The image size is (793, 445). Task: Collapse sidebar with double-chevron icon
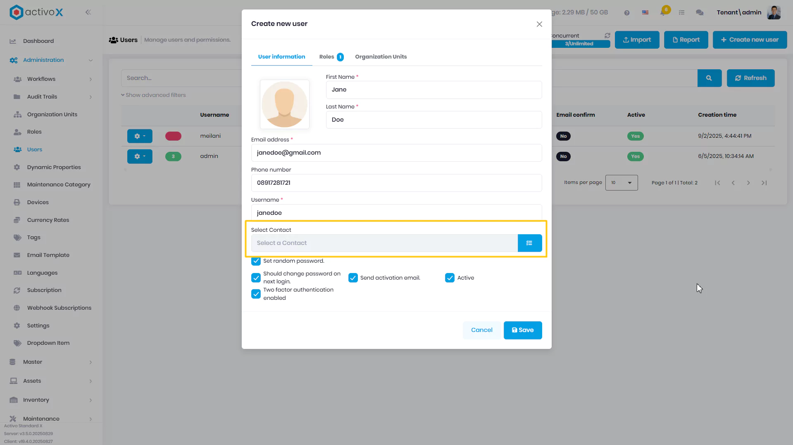point(88,12)
